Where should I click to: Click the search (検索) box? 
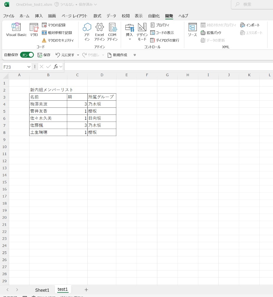coord(252,4)
